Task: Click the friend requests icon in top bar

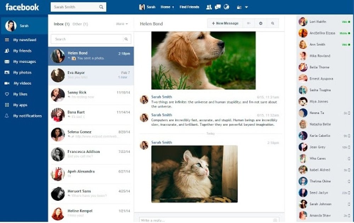Action: [x=209, y=7]
